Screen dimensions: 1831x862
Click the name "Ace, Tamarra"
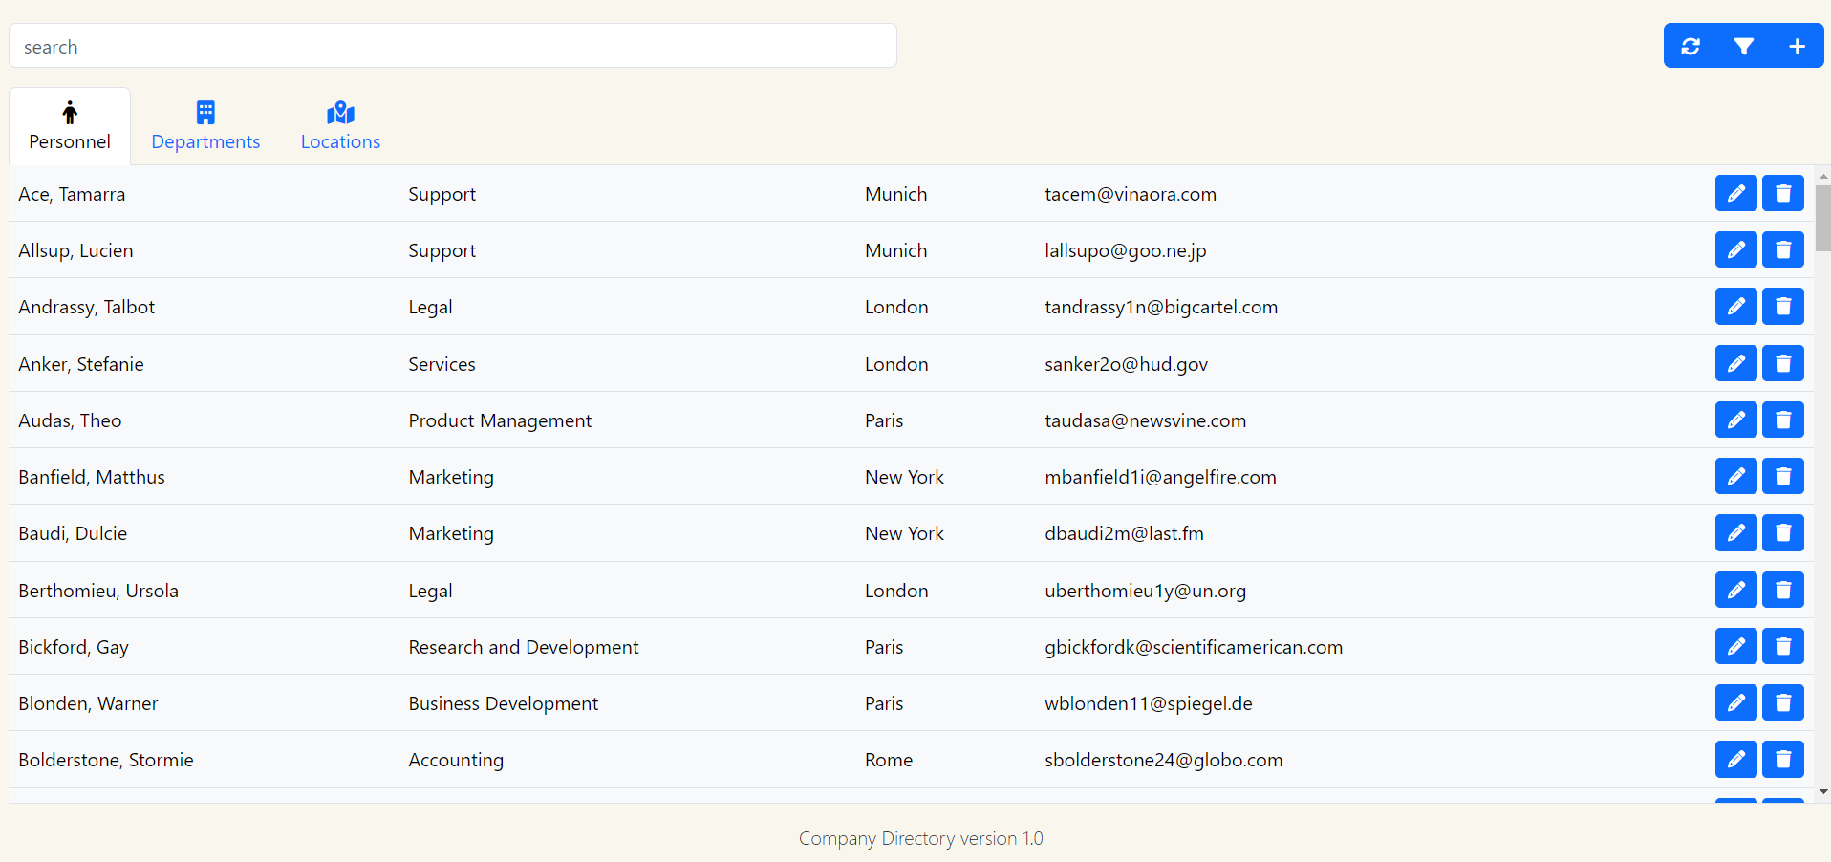(72, 194)
